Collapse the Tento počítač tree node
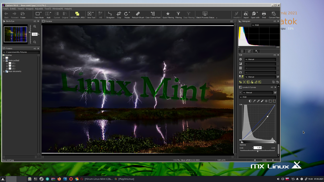The width and height of the screenshot is (324, 182). [x=4, y=61]
